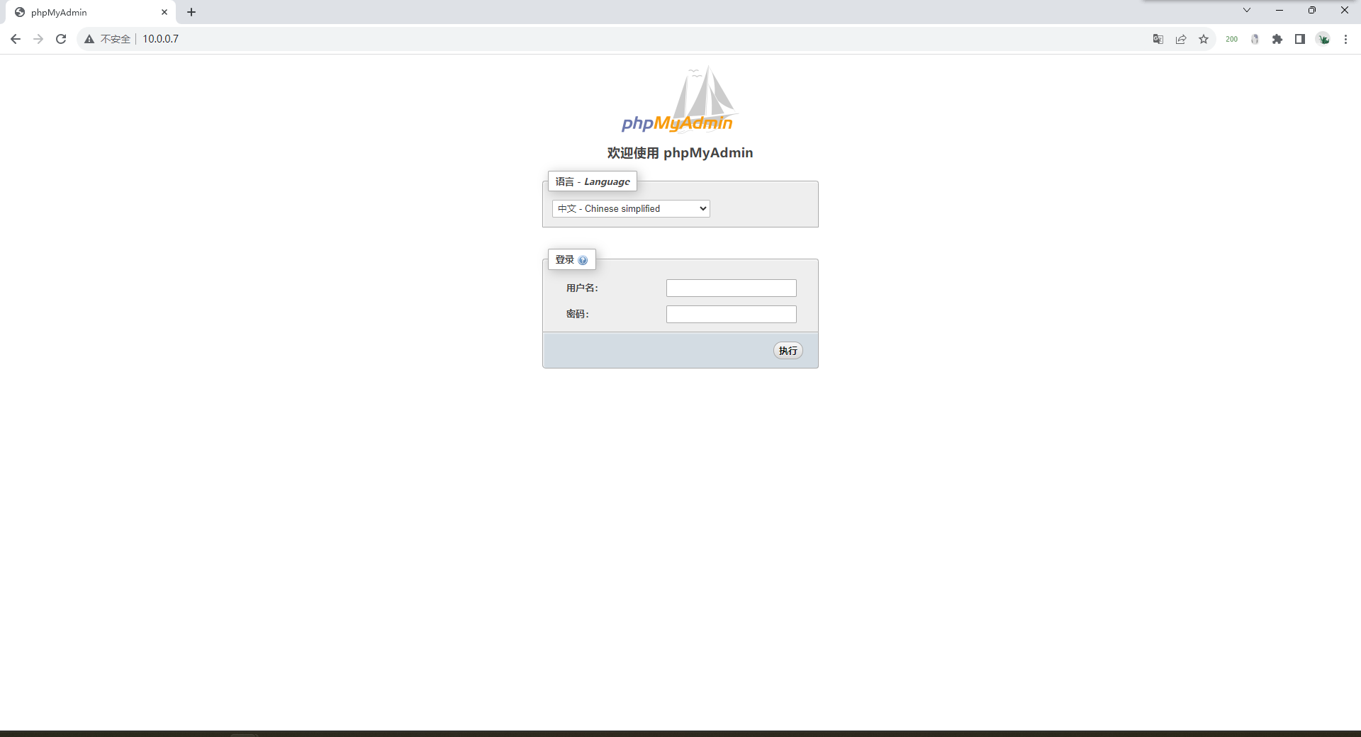Click the 不安全 security label
The image size is (1361, 737).
pyautogui.click(x=116, y=39)
